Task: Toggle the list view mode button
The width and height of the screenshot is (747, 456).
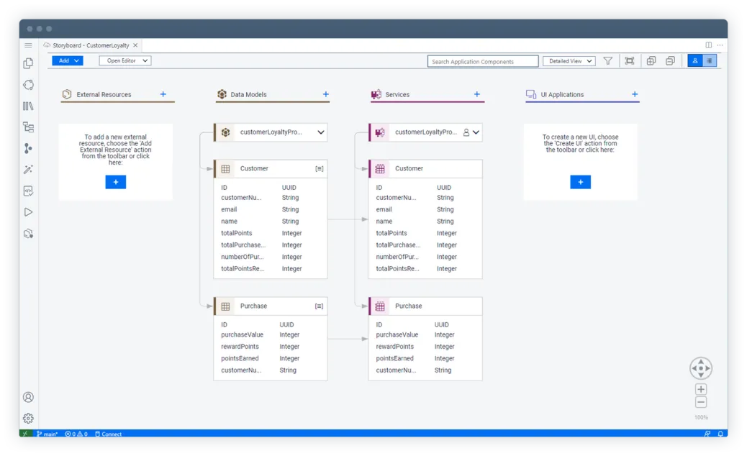Action: (x=710, y=61)
